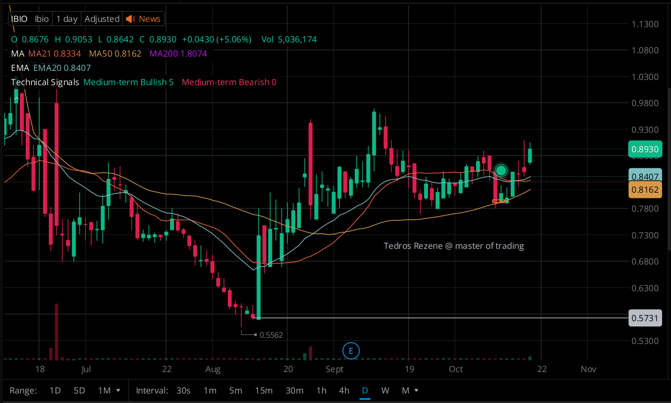The height and width of the screenshot is (403, 671).
Task: Select the D daily interval
Action: tap(365, 391)
